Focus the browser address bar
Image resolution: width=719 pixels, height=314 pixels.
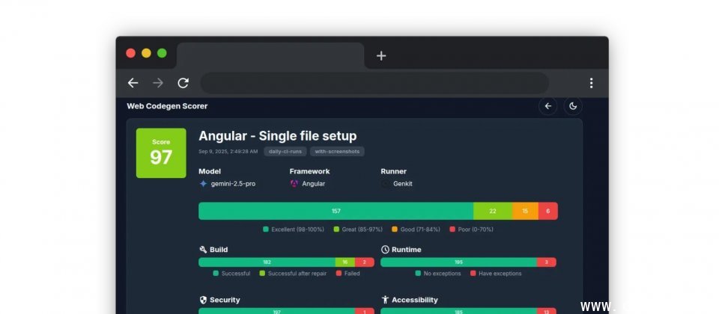tap(374, 83)
